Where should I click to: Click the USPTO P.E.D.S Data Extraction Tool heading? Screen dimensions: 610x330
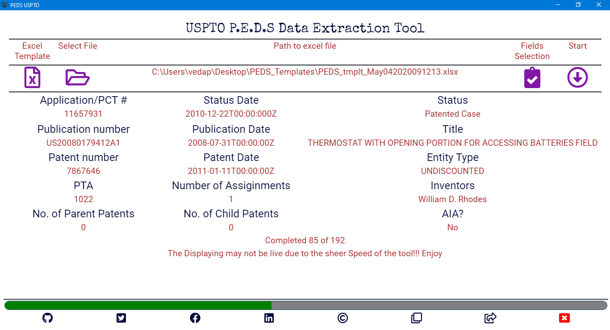[x=305, y=28]
